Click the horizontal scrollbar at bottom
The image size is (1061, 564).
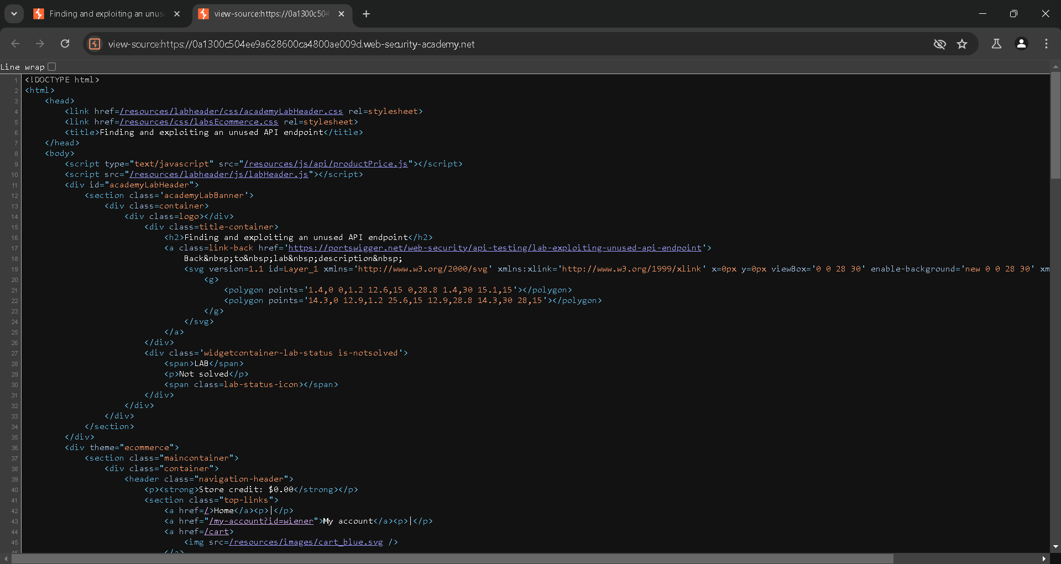coord(452,558)
